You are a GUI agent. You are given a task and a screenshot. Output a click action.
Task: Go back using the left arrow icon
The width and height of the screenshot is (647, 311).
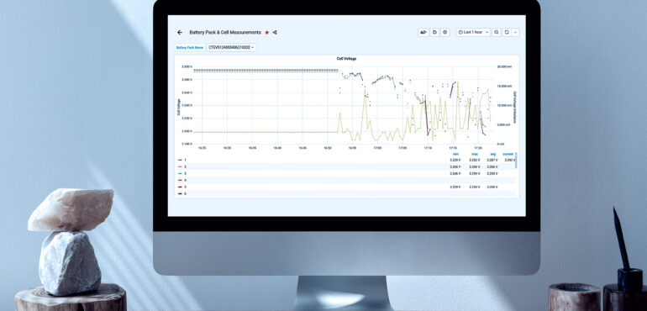click(180, 32)
